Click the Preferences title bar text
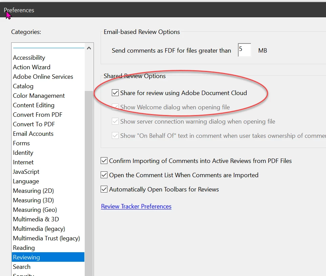 pyautogui.click(x=19, y=10)
